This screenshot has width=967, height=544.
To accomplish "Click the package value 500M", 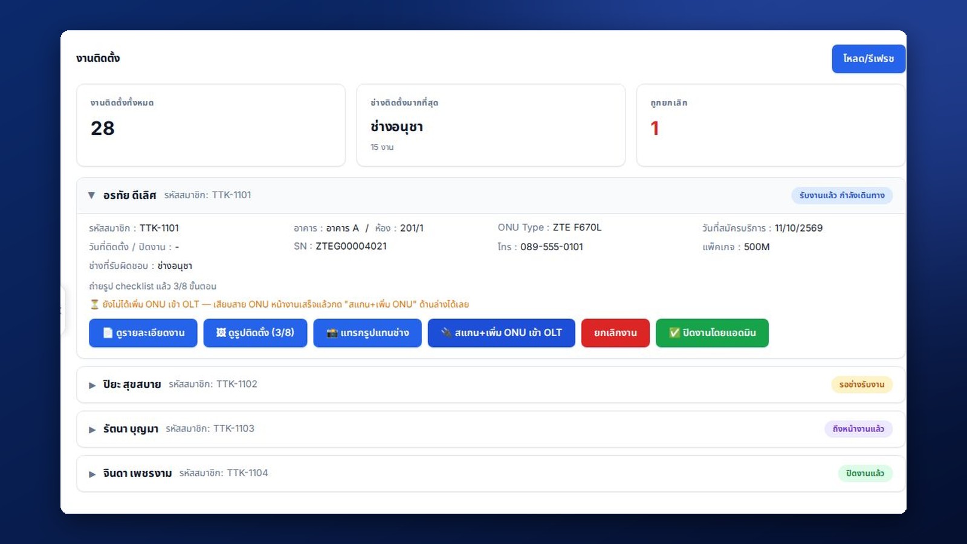I will tap(757, 247).
